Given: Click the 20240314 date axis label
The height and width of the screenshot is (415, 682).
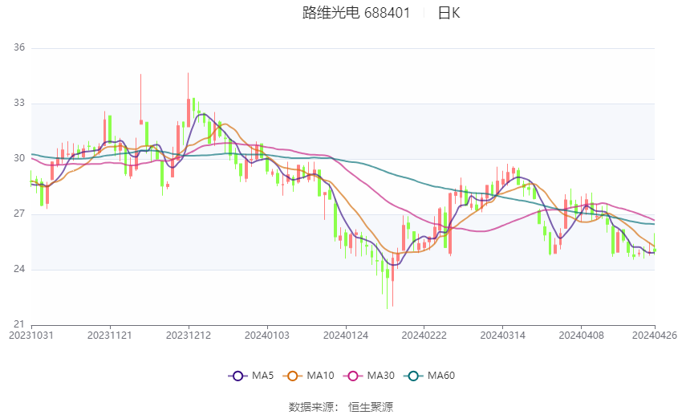Looking at the screenshot, I should tap(503, 336).
